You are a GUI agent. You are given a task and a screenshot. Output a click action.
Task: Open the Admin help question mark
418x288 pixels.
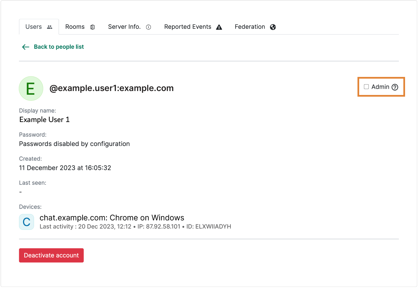pos(395,87)
